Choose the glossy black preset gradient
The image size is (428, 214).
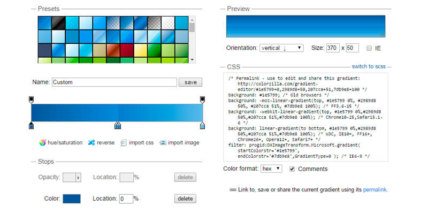tap(58, 23)
